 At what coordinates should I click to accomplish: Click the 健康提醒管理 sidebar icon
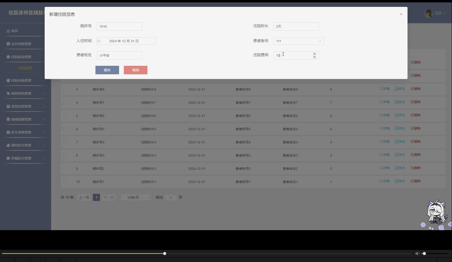8,119
